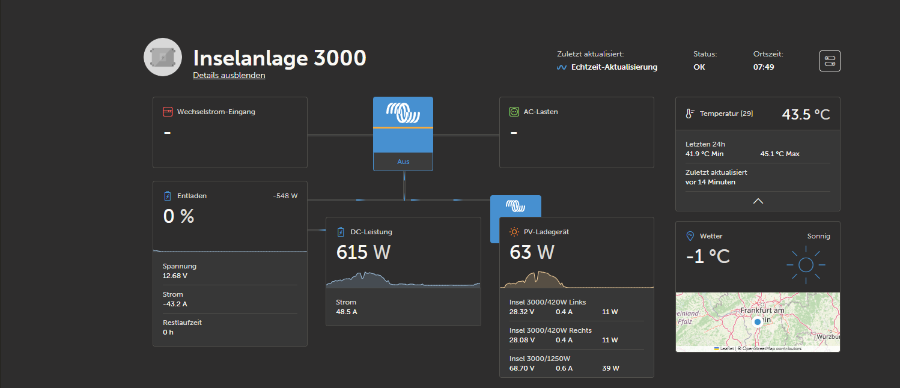This screenshot has height=388, width=900.
Task: Click the red Wechselstrom-Eingang grid icon
Action: 168,112
